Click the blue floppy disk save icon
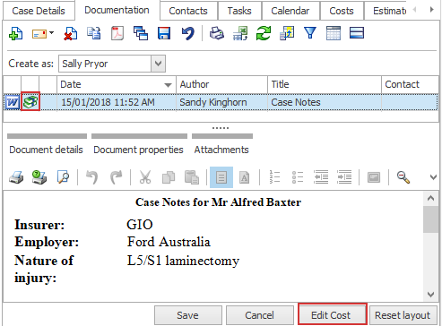Screen dimensions: 442x326 coord(164,33)
